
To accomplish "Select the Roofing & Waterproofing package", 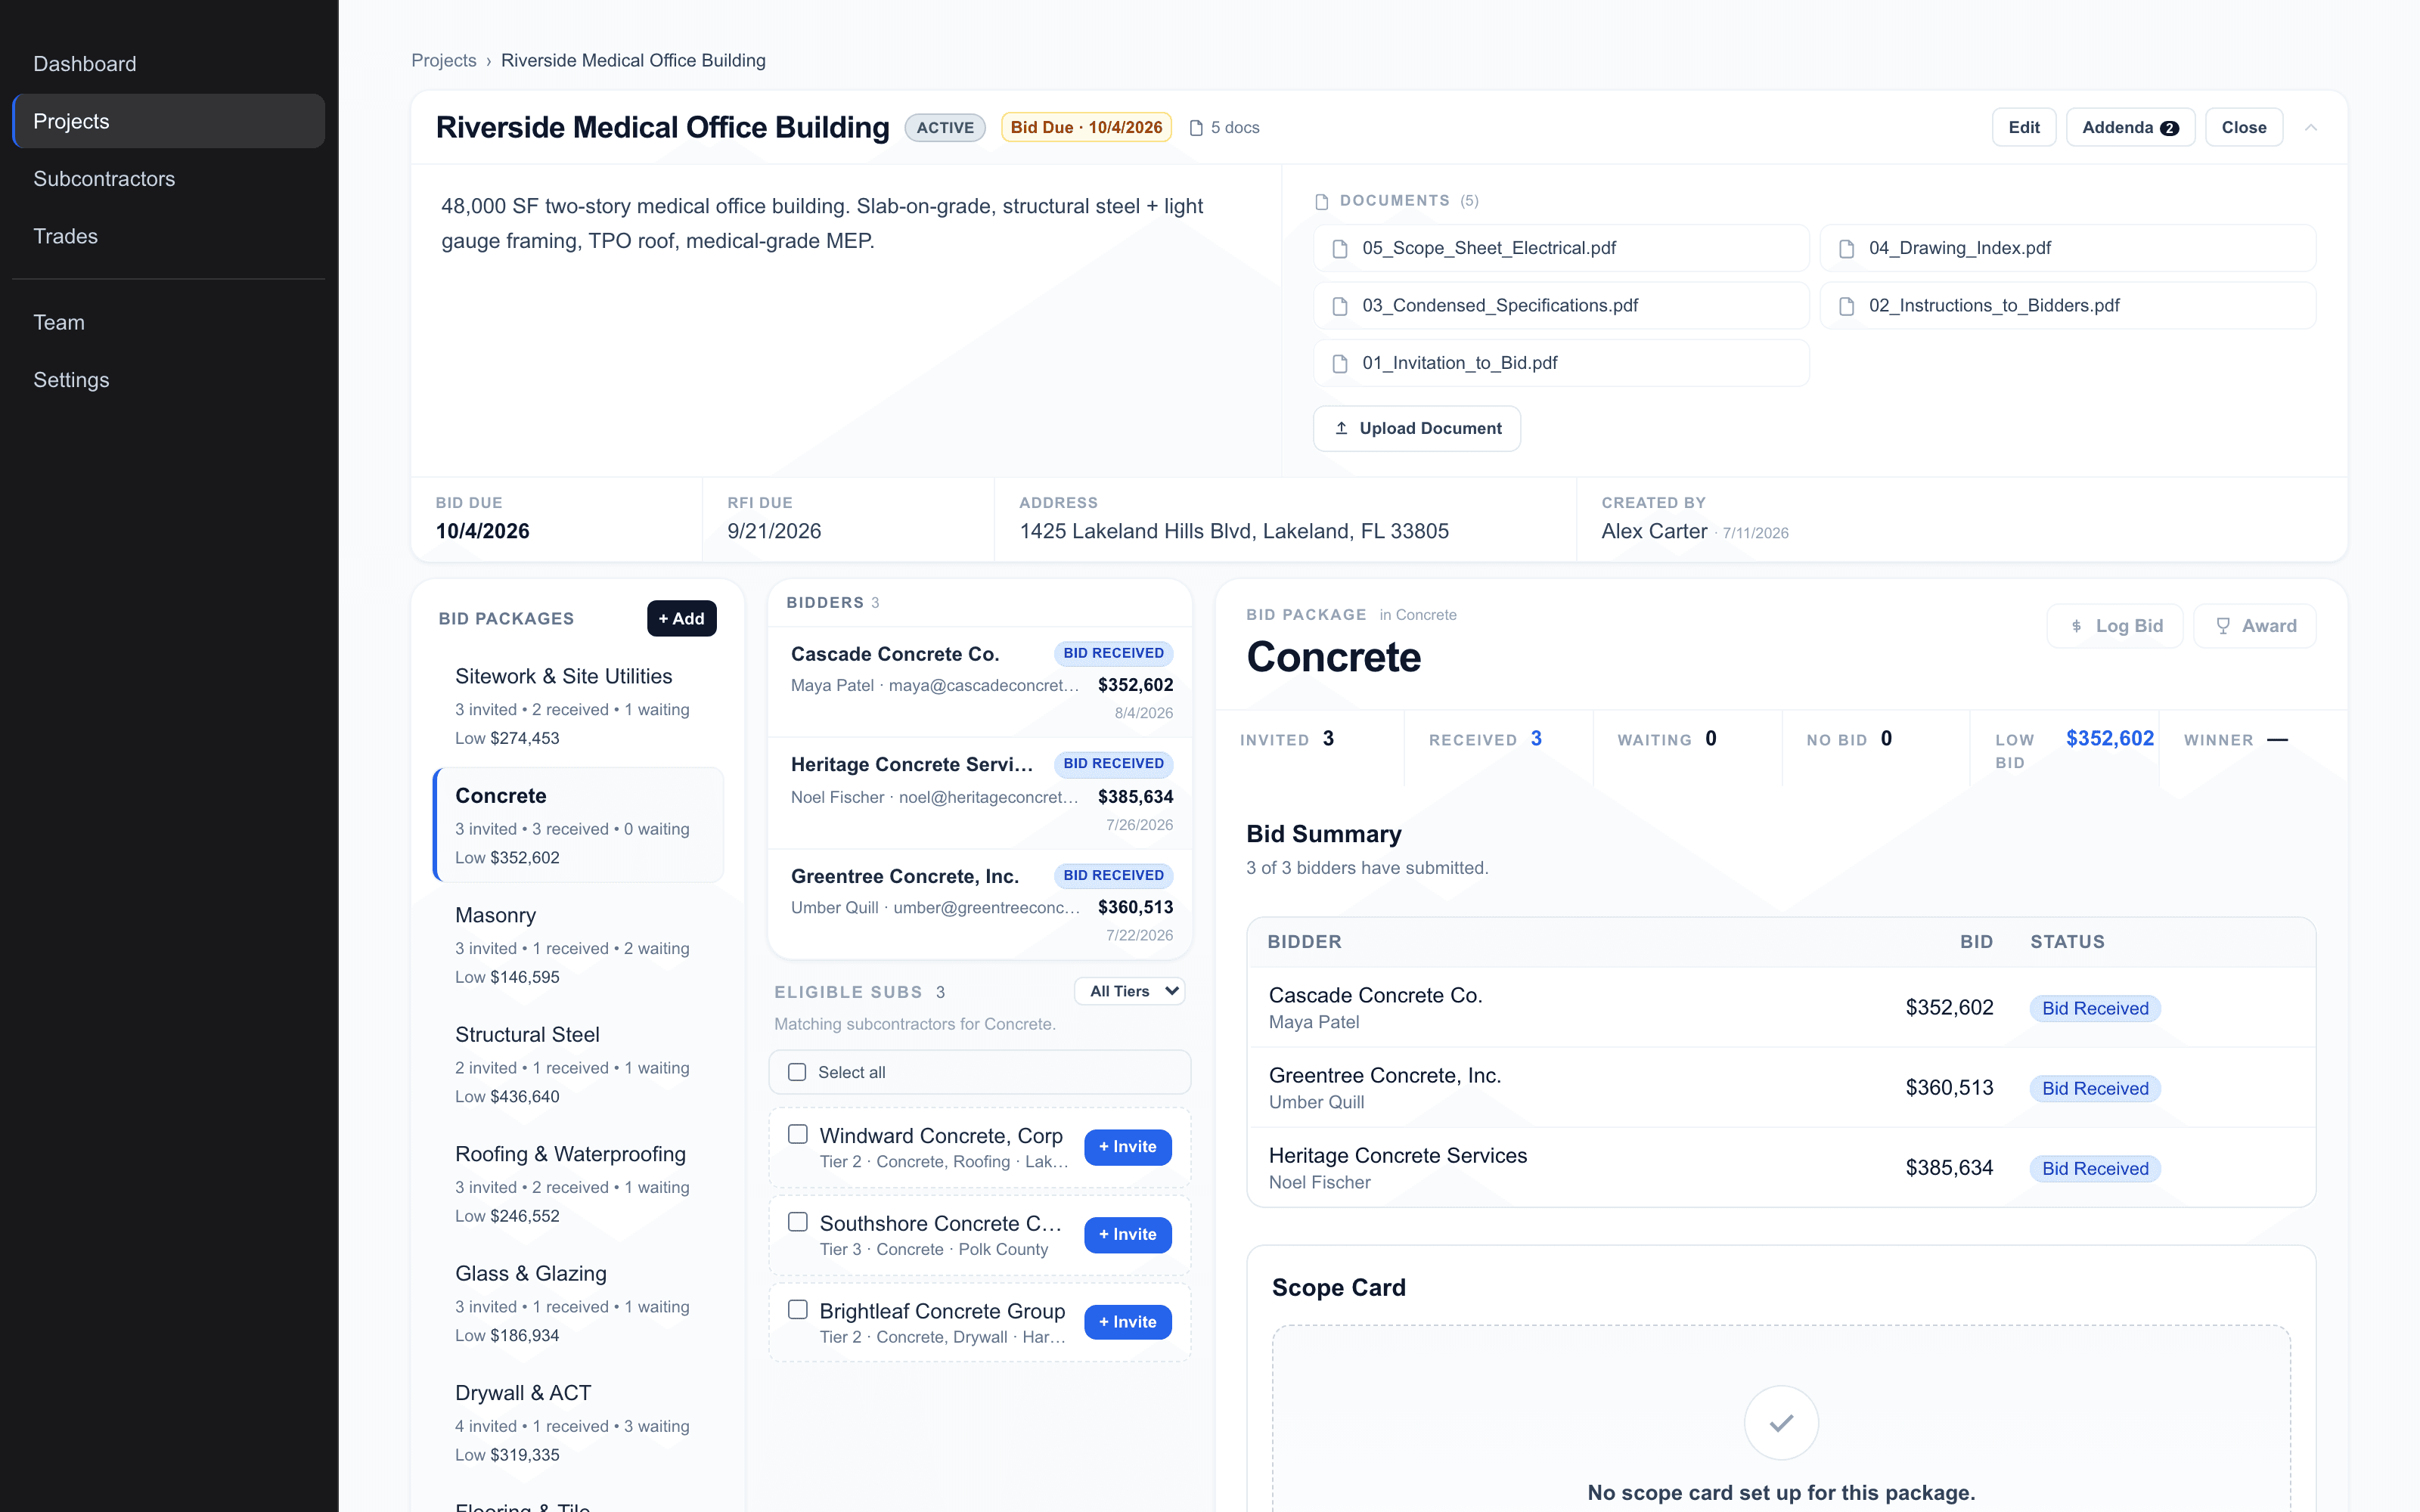I will pyautogui.click(x=579, y=1184).
